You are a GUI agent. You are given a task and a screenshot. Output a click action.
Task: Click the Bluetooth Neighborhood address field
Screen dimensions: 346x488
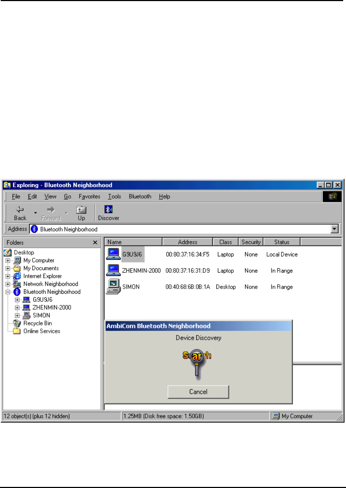point(184,229)
